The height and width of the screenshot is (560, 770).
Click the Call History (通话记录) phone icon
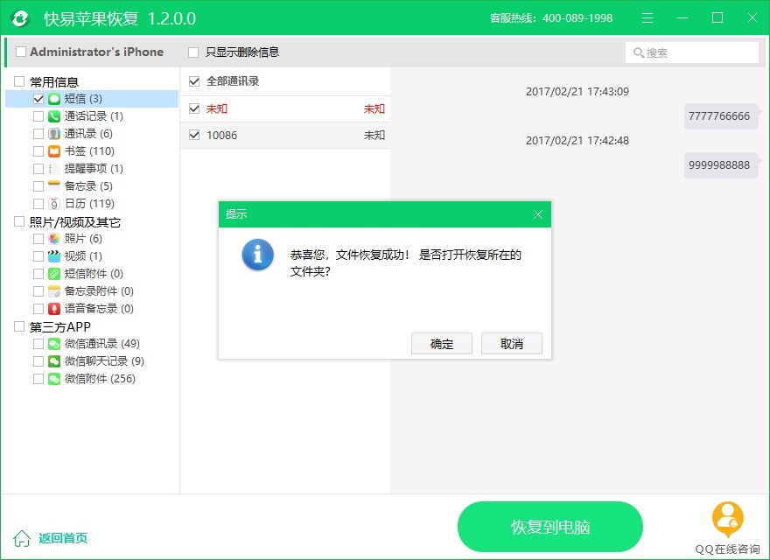(x=54, y=116)
